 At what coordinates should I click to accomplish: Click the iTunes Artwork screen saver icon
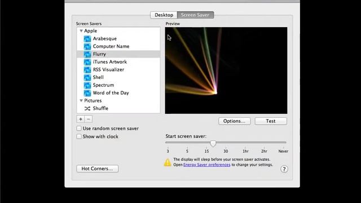tap(87, 62)
